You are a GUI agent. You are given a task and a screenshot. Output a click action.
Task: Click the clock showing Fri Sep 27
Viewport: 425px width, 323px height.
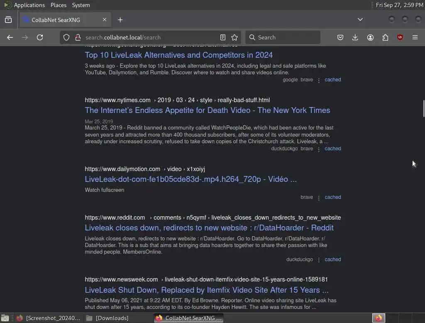[399, 5]
